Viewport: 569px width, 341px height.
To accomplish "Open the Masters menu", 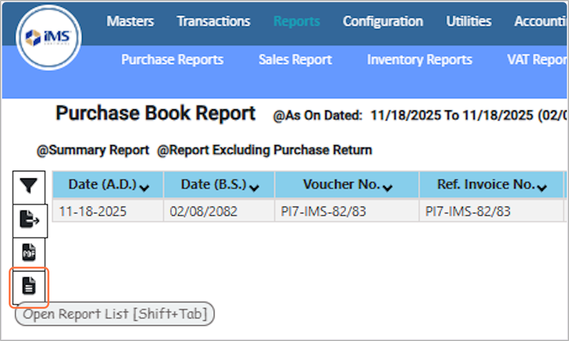I will (x=130, y=21).
